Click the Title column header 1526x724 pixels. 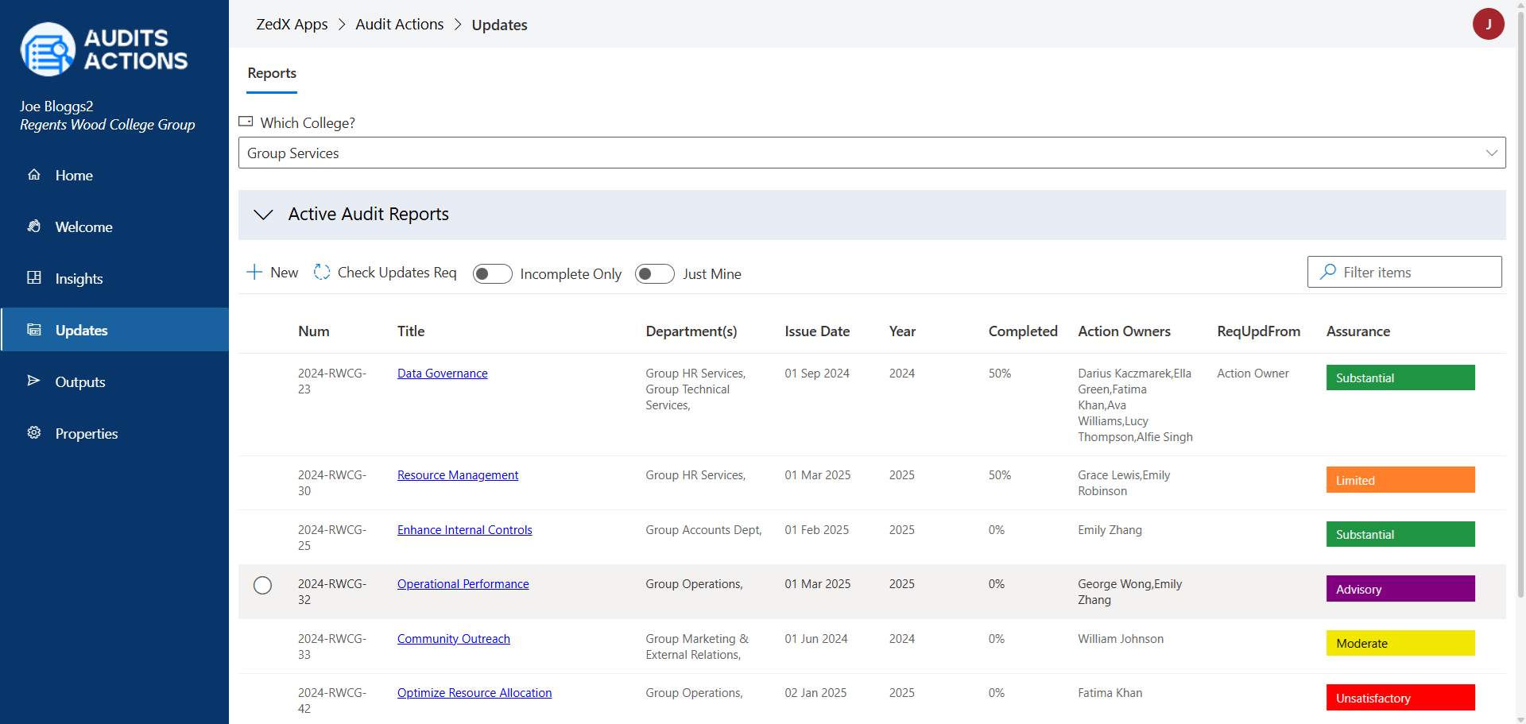411,331
